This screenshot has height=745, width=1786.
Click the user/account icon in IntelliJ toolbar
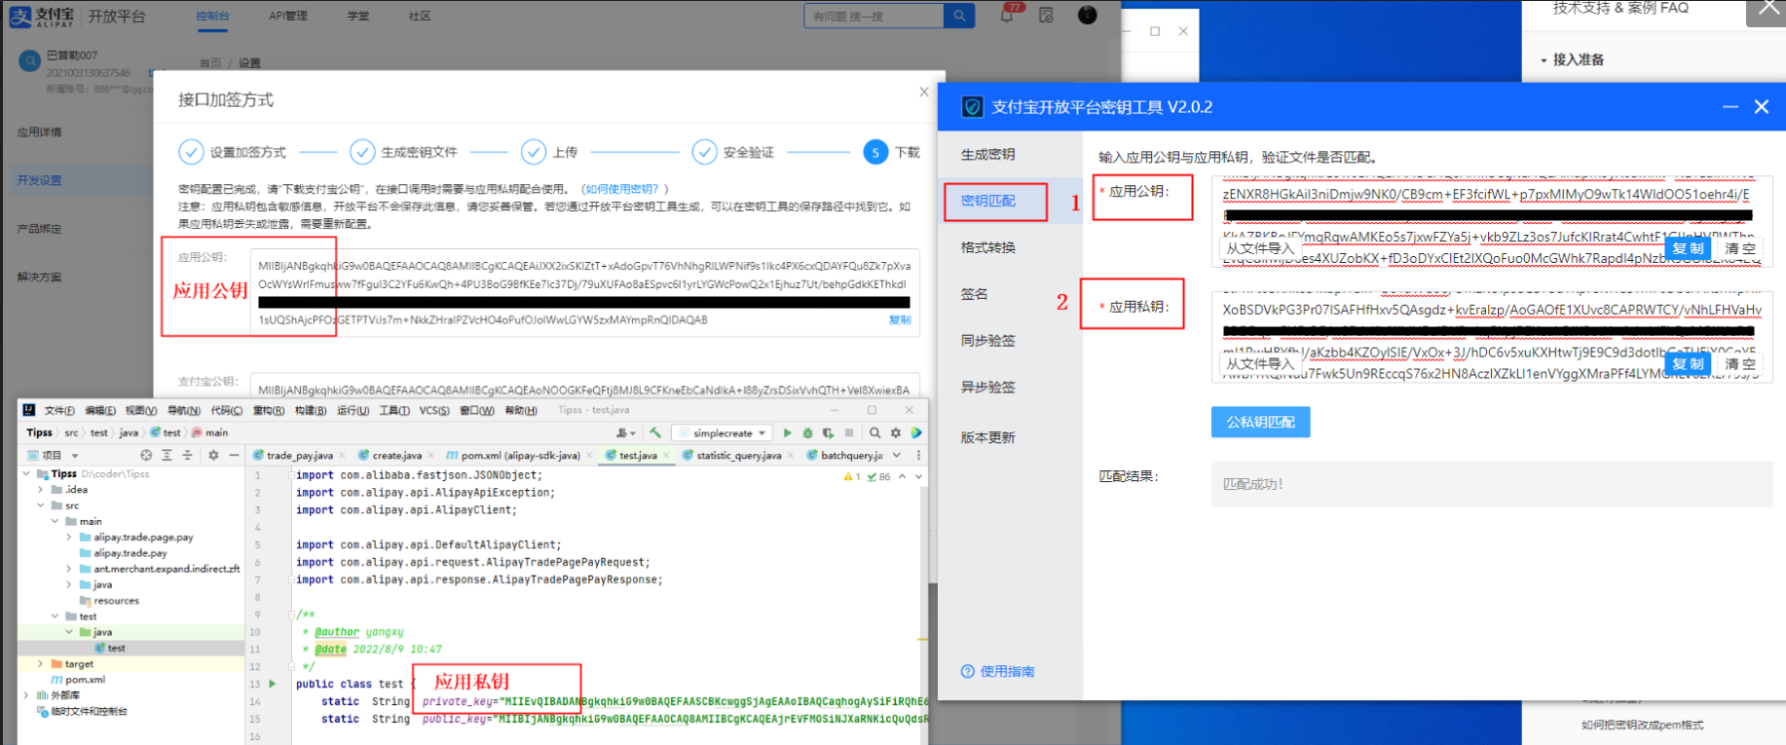click(624, 433)
